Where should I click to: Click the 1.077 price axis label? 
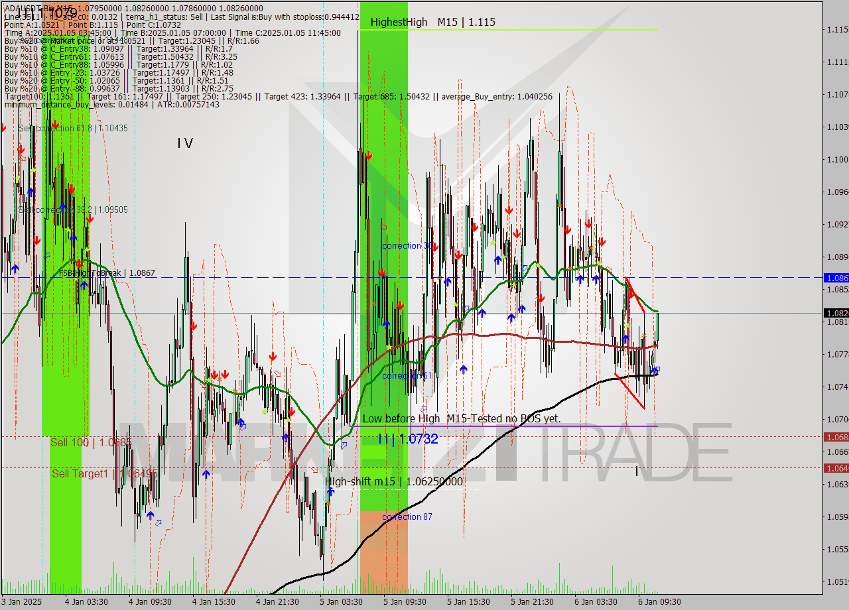(x=838, y=355)
